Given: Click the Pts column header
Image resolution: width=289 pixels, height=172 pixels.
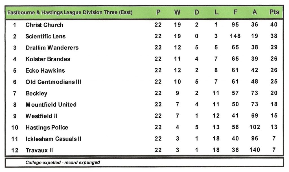Looking at the screenshot, I should pos(274,12).
